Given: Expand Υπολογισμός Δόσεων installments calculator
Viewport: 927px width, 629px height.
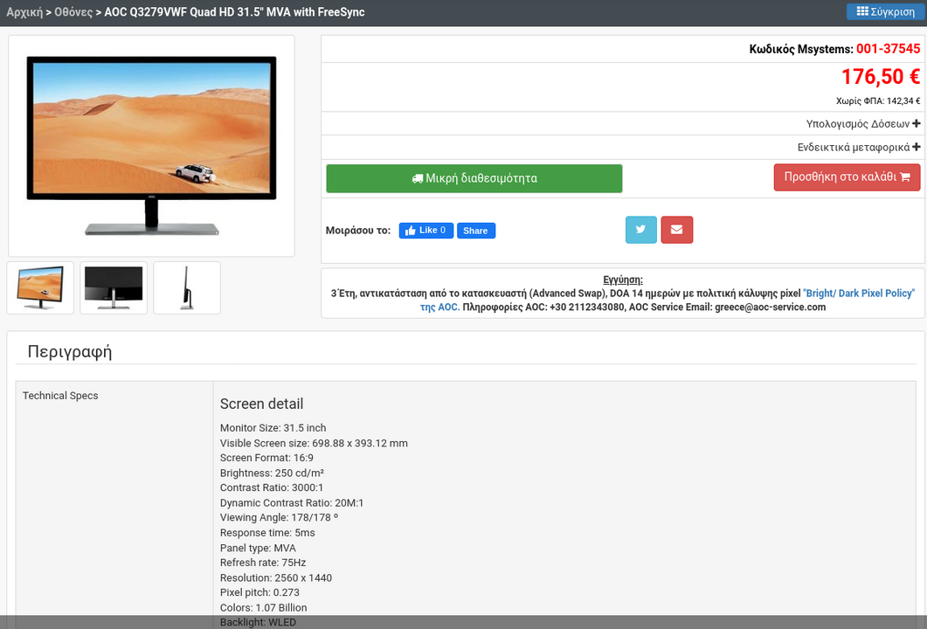Looking at the screenshot, I should pos(863,123).
